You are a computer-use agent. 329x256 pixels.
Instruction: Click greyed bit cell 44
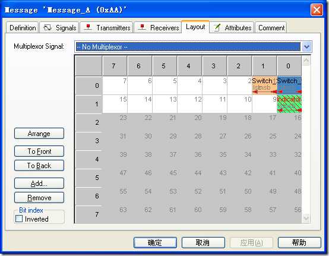pos(189,178)
